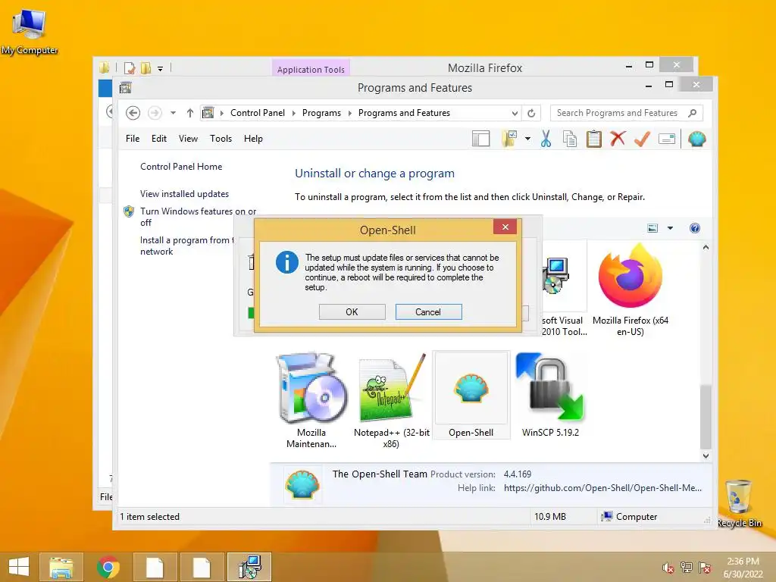The height and width of the screenshot is (582, 776).
Task: Click the Open-Shell settings shell icon in toolbar
Action: coord(697,139)
